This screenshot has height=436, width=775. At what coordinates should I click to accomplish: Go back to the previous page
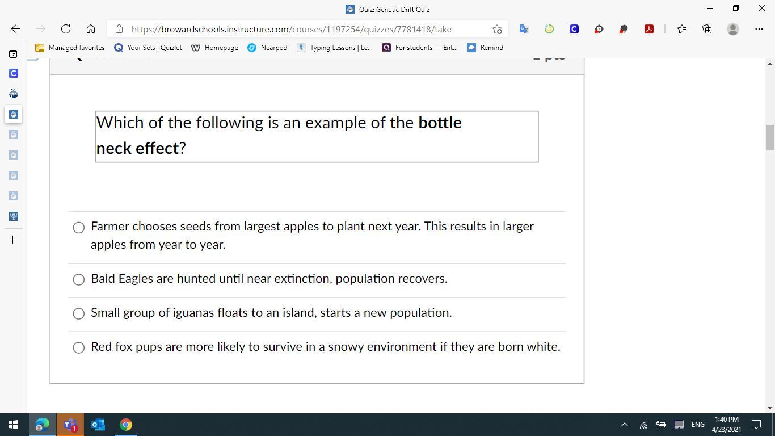pyautogui.click(x=16, y=29)
